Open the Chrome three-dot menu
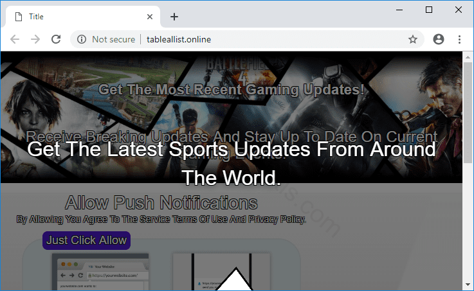 coord(459,39)
